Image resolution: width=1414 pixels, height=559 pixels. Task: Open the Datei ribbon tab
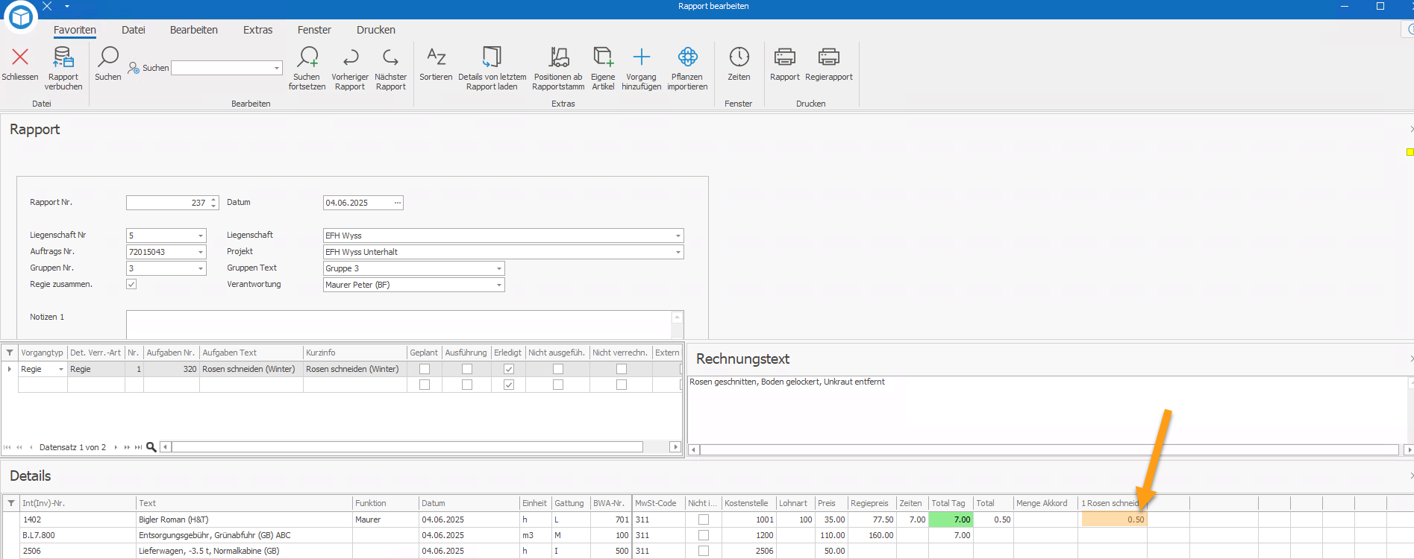[134, 30]
